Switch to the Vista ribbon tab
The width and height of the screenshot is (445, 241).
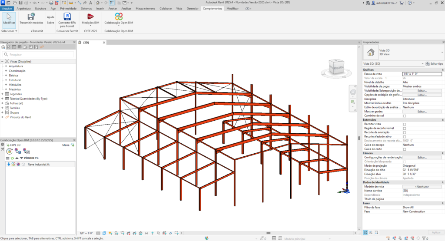(179, 9)
